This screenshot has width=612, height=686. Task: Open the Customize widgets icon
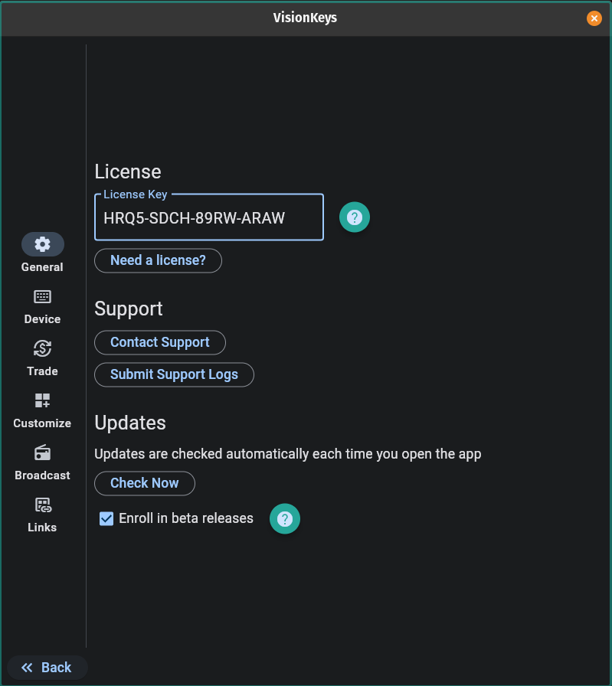coord(42,400)
